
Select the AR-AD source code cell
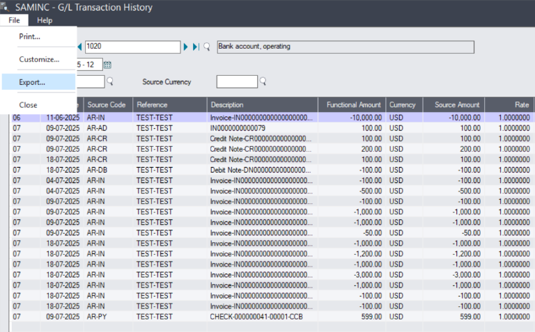click(108, 128)
